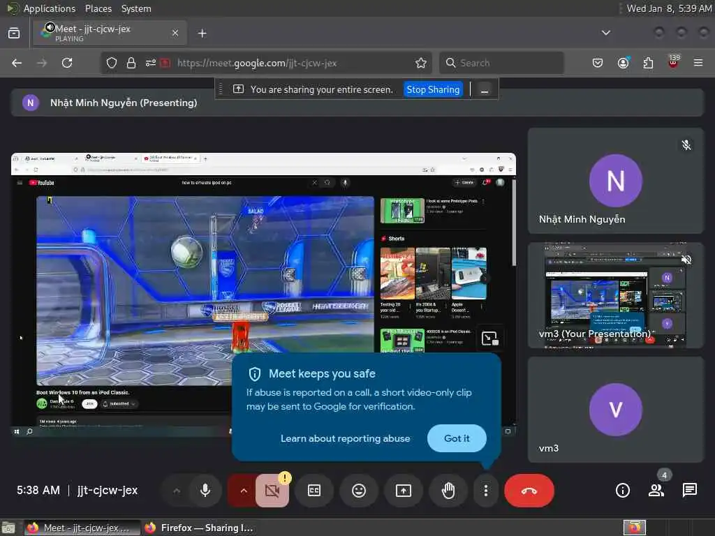Minimize the screen sharing notification bar
This screenshot has height=536, width=715.
tap(485, 89)
